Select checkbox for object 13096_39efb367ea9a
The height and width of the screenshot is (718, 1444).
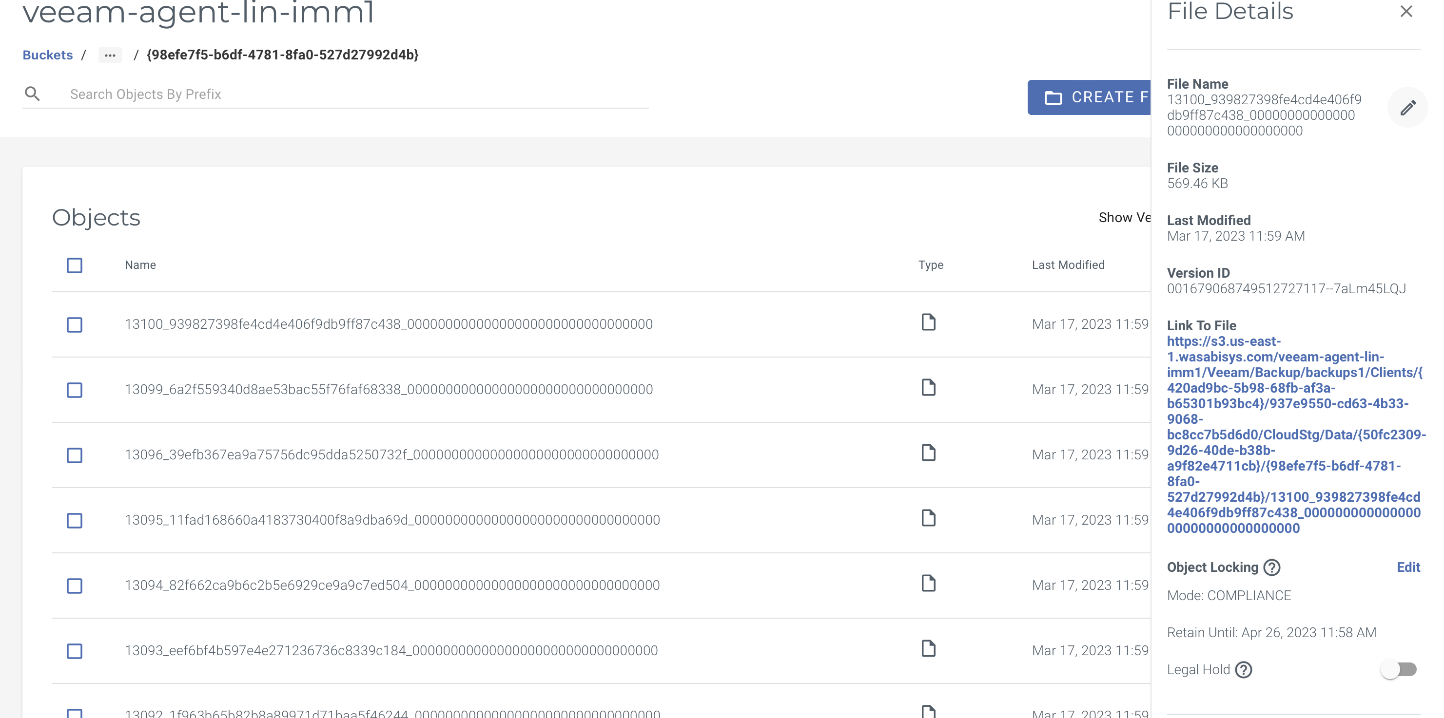click(75, 455)
